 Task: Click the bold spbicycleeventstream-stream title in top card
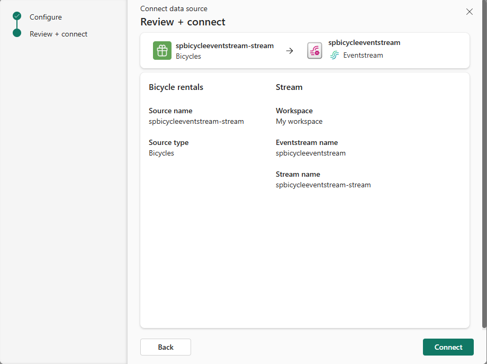click(224, 46)
